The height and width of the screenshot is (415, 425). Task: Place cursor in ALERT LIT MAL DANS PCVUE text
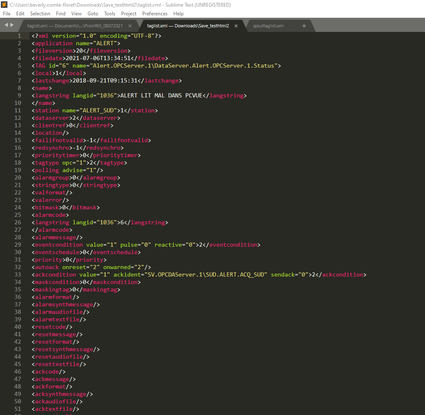click(161, 95)
